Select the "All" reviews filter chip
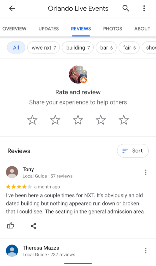 pos(16,48)
